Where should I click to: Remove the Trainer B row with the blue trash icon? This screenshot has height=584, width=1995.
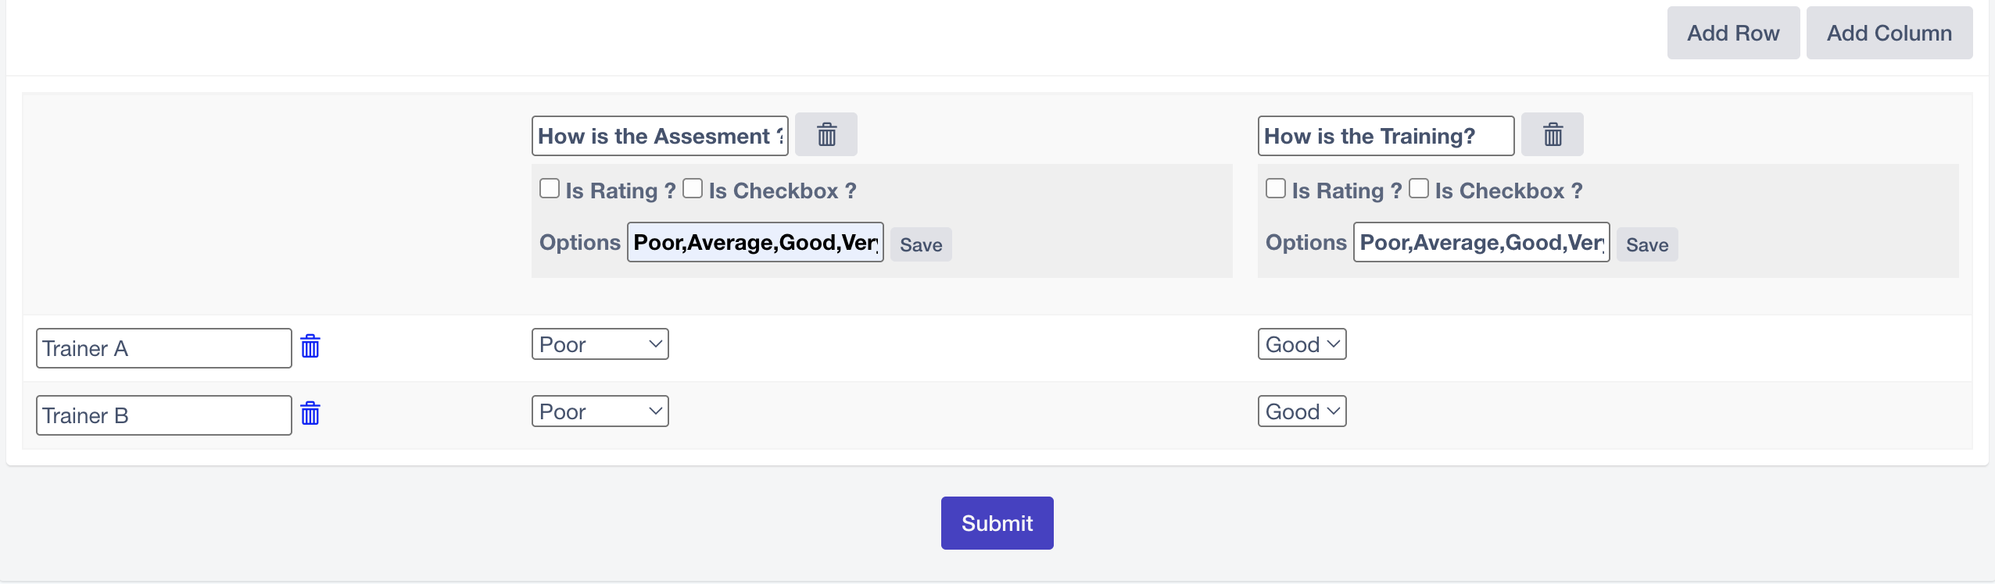click(310, 413)
